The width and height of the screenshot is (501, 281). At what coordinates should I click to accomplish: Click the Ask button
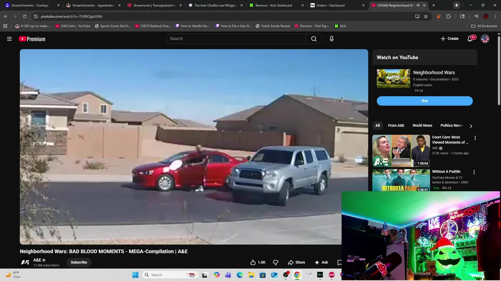tap(321, 262)
